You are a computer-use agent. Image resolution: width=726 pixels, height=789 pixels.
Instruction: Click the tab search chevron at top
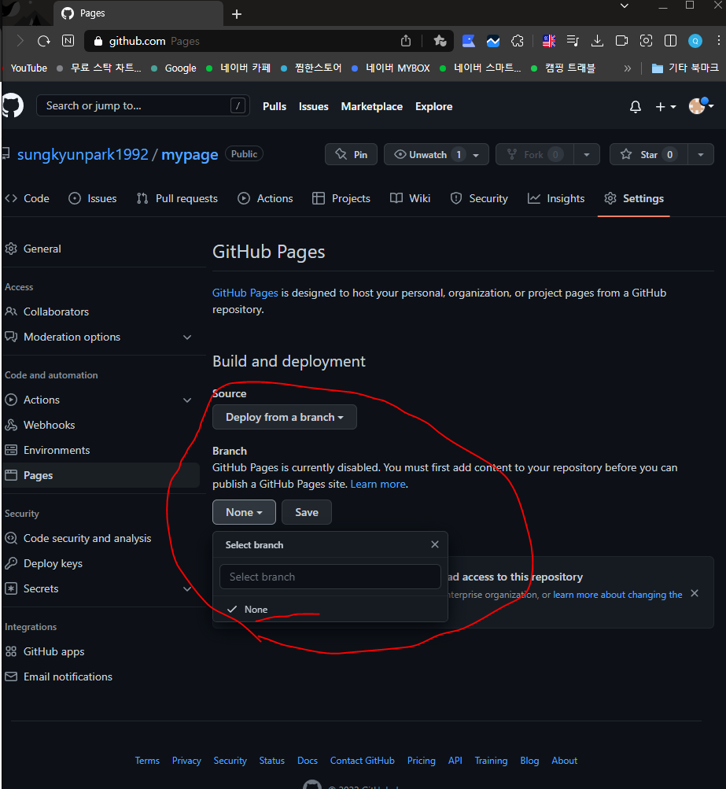tap(625, 6)
